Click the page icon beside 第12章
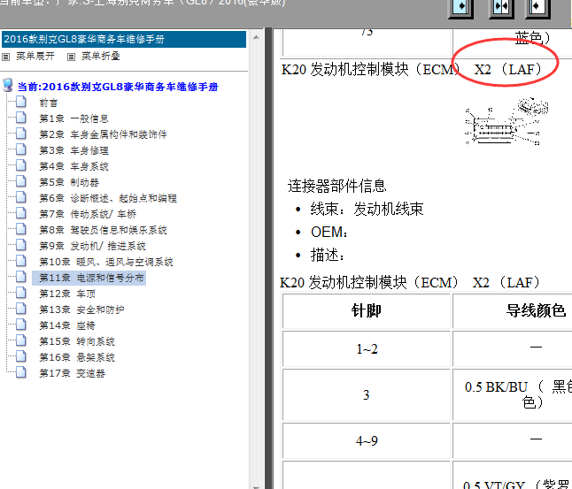Image resolution: width=572 pixels, height=489 pixels. [x=21, y=293]
